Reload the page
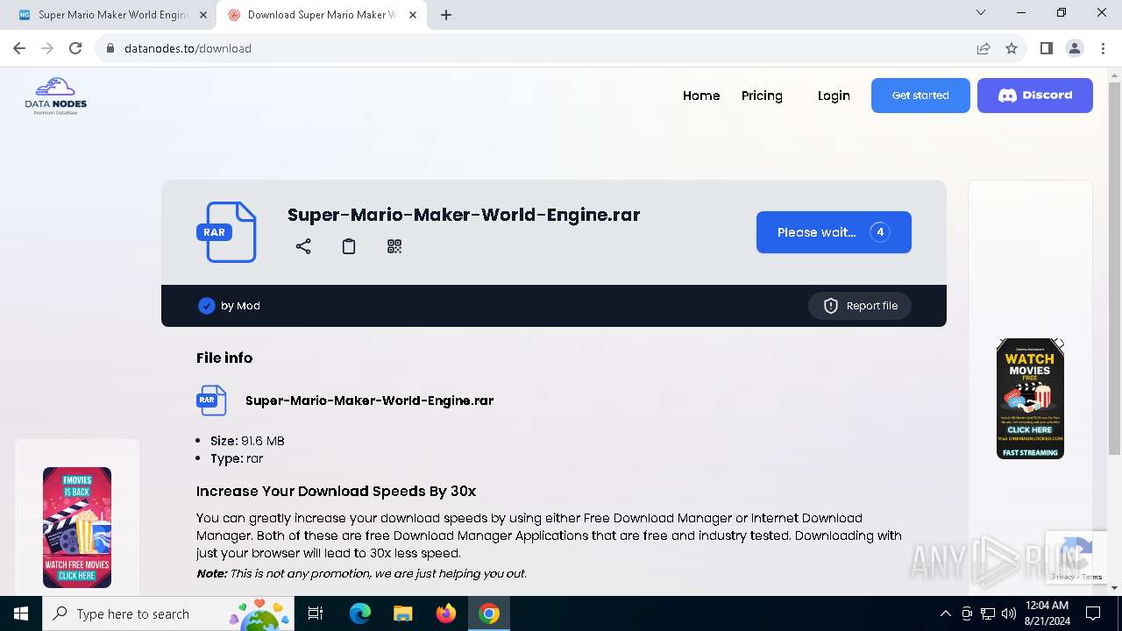Viewport: 1122px width, 631px height. (75, 48)
